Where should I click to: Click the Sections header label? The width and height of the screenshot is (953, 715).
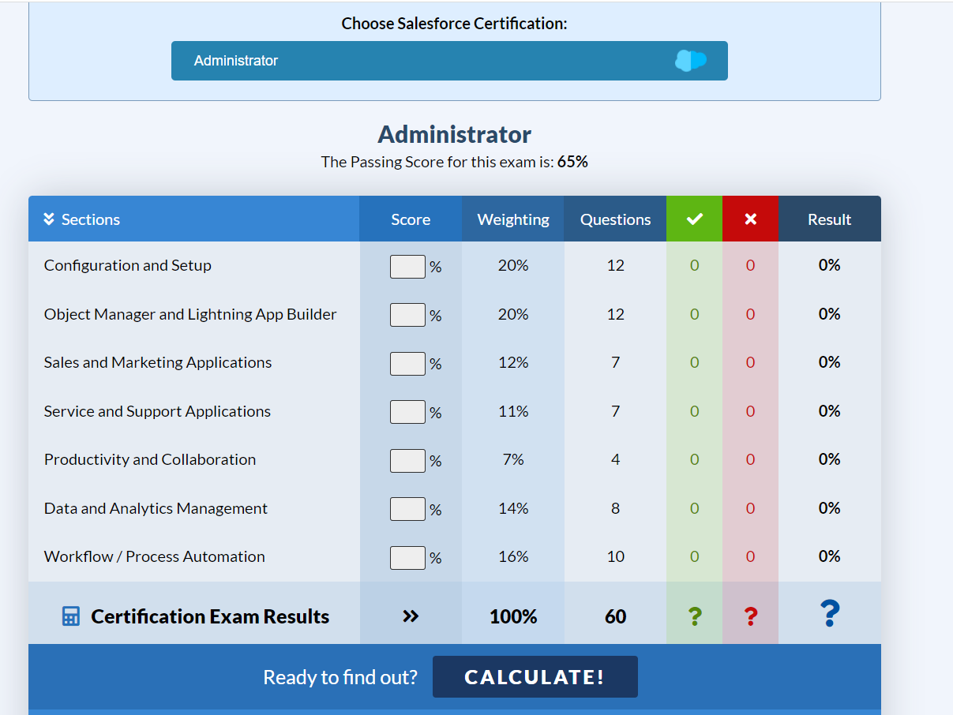(91, 219)
